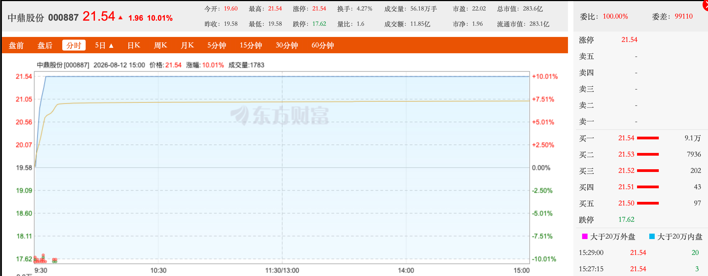Screen dimensions: 708x276
Task: Open the 30分钟 chart tab
Action: pyautogui.click(x=287, y=45)
